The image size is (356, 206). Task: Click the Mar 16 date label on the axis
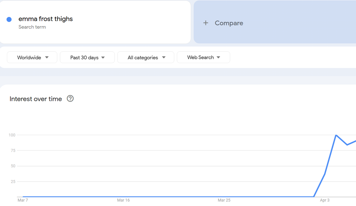pos(123,200)
